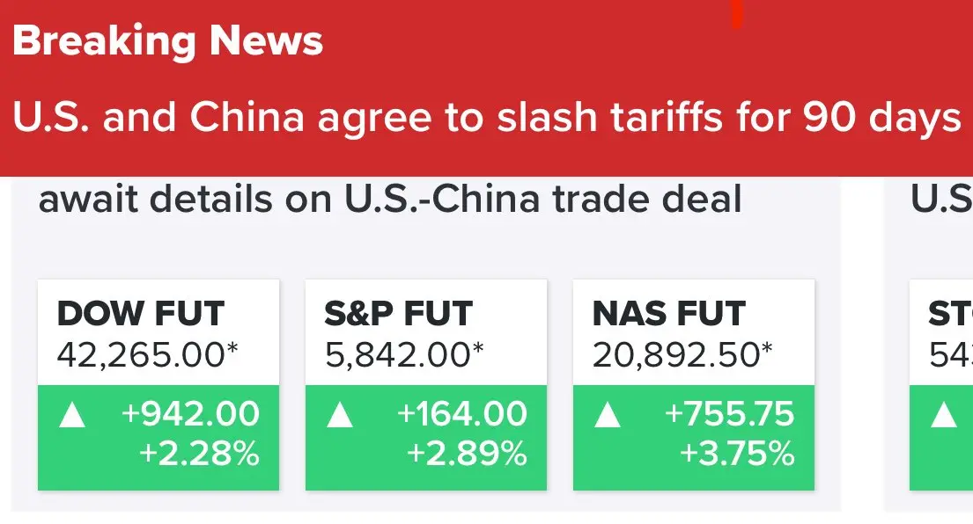Click the NAS +755.75 change value
Viewport: 973px width, 524px height.
coord(729,414)
